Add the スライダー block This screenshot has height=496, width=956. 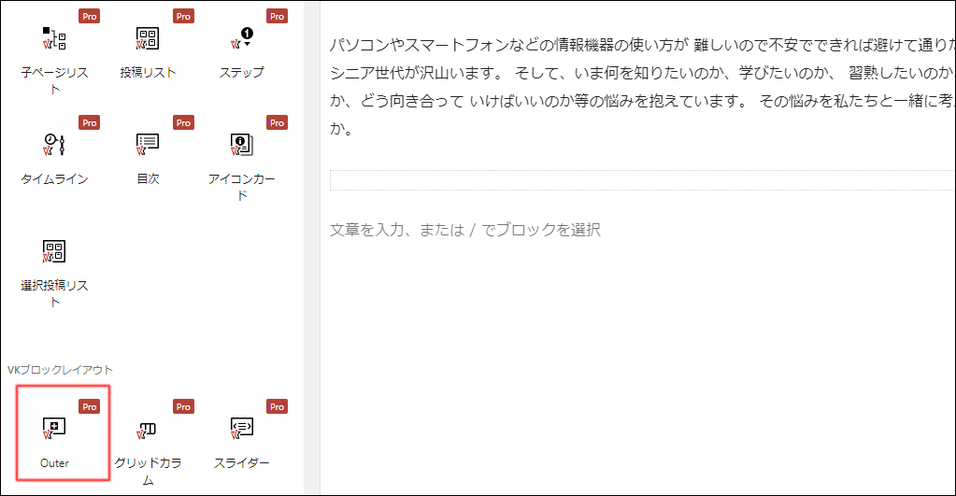click(x=241, y=441)
